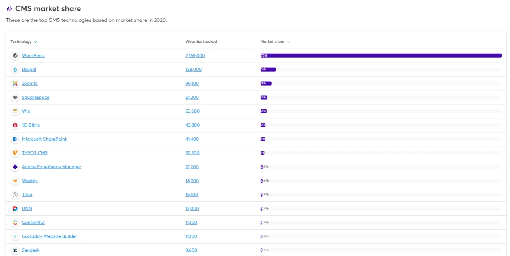Click the 41,400 websites tracked link
510x256 pixels.
pos(192,139)
